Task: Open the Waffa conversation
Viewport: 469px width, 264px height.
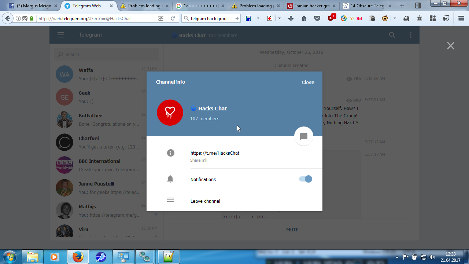Action: tap(107, 74)
